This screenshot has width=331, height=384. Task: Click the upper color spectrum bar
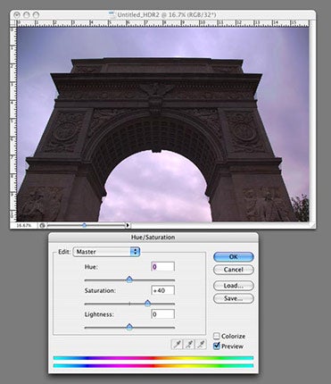[x=153, y=358]
